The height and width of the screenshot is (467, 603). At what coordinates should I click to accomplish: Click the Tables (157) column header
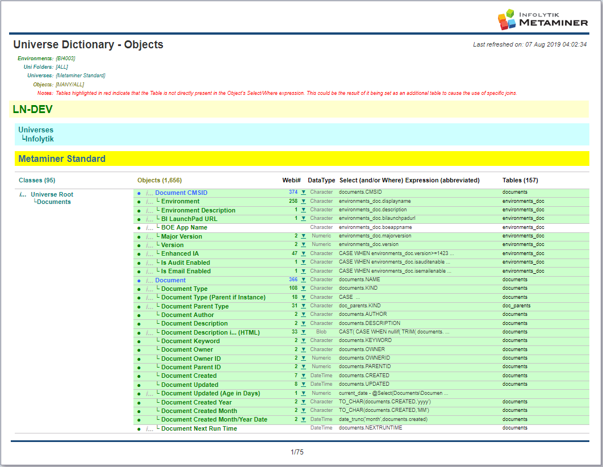pos(520,181)
